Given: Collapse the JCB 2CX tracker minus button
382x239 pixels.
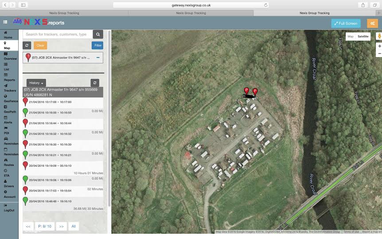Looking at the screenshot, I should 98,58.
